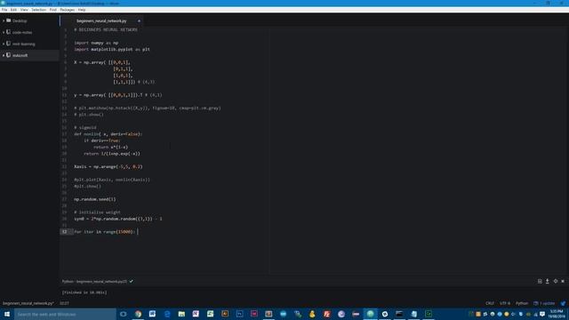Click the syn0 weight initialization line
This screenshot has height=320, width=569.
point(118,220)
